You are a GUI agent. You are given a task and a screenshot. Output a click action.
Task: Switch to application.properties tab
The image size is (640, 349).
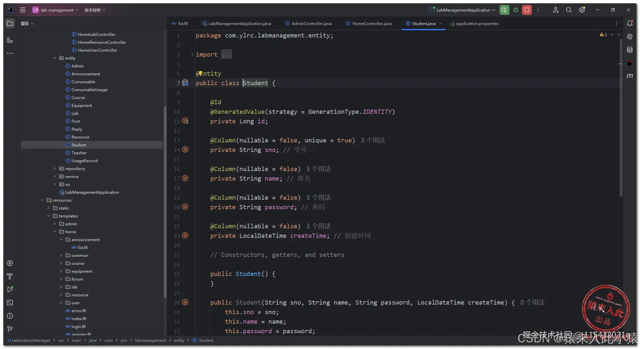pyautogui.click(x=474, y=23)
